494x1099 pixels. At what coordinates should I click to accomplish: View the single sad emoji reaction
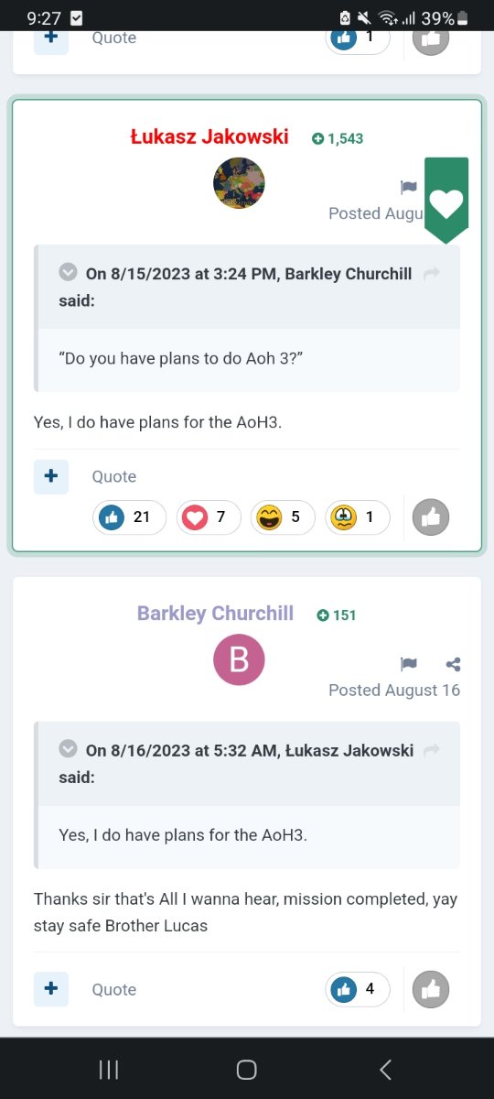(357, 517)
